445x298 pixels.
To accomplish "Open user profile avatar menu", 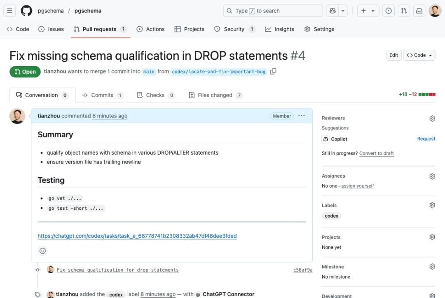I will [435, 11].
